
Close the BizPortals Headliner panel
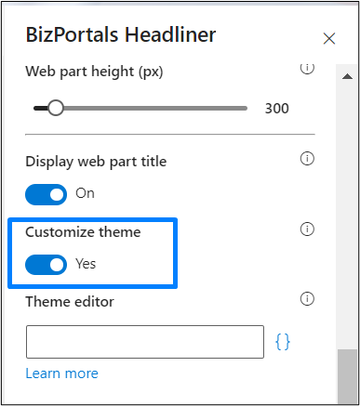click(329, 39)
